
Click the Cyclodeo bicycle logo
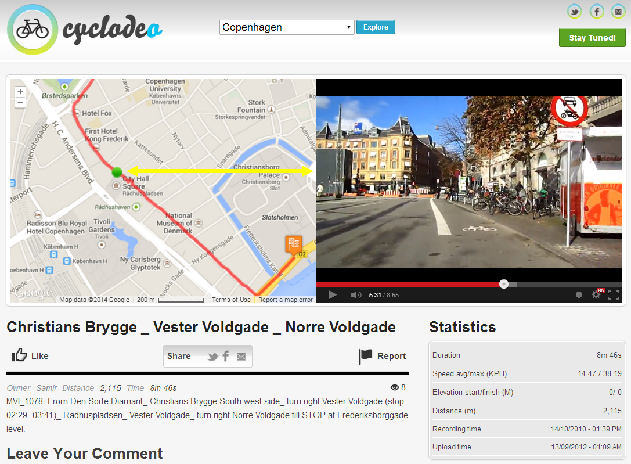click(x=33, y=30)
